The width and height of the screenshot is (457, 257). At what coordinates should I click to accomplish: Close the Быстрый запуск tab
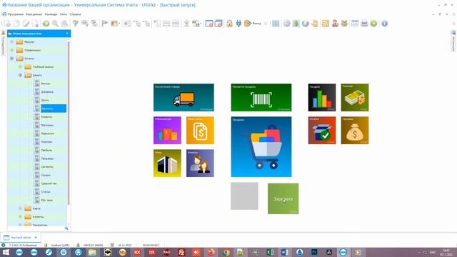[x=36, y=238]
